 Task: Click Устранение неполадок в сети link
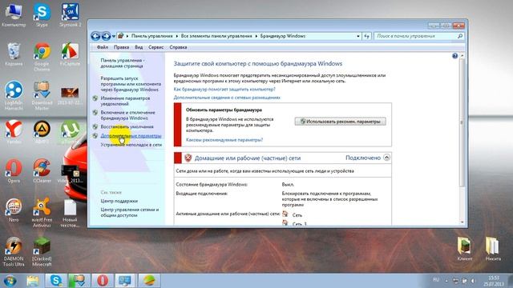(131, 145)
